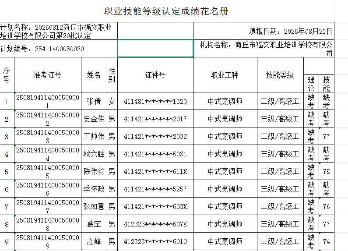Select the 计划编号 25411400050020 cell
The width and height of the screenshot is (348, 251).
58,49
